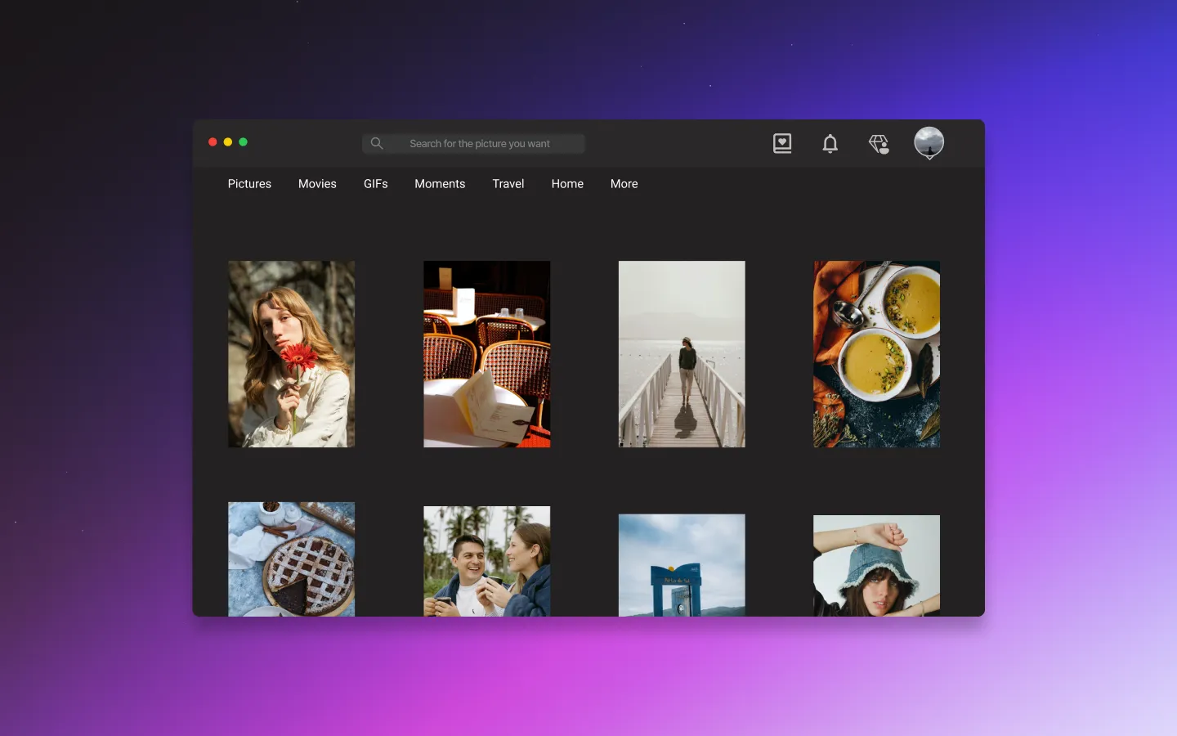
Task: Open your profile avatar
Action: click(929, 141)
